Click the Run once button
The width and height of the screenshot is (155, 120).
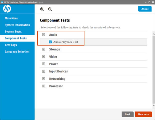coord(144,114)
